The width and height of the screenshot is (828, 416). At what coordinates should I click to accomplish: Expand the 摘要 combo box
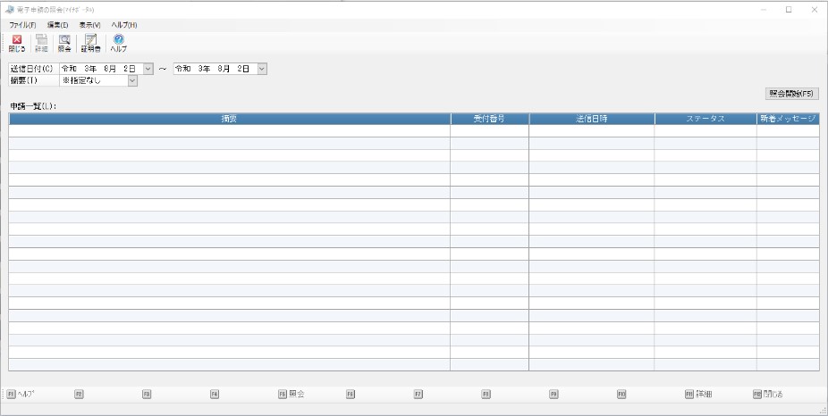coord(132,80)
